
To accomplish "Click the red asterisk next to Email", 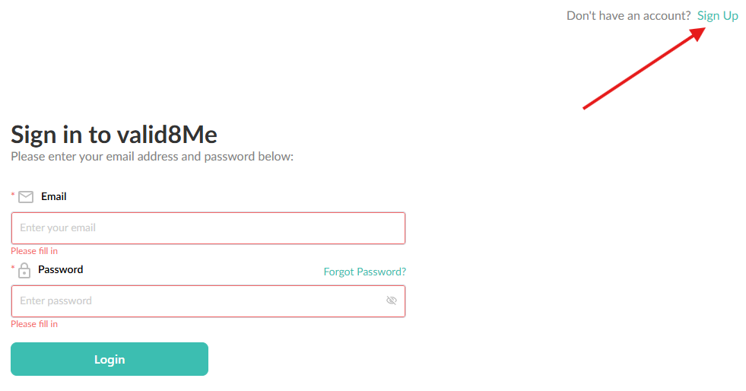I will click(x=13, y=194).
